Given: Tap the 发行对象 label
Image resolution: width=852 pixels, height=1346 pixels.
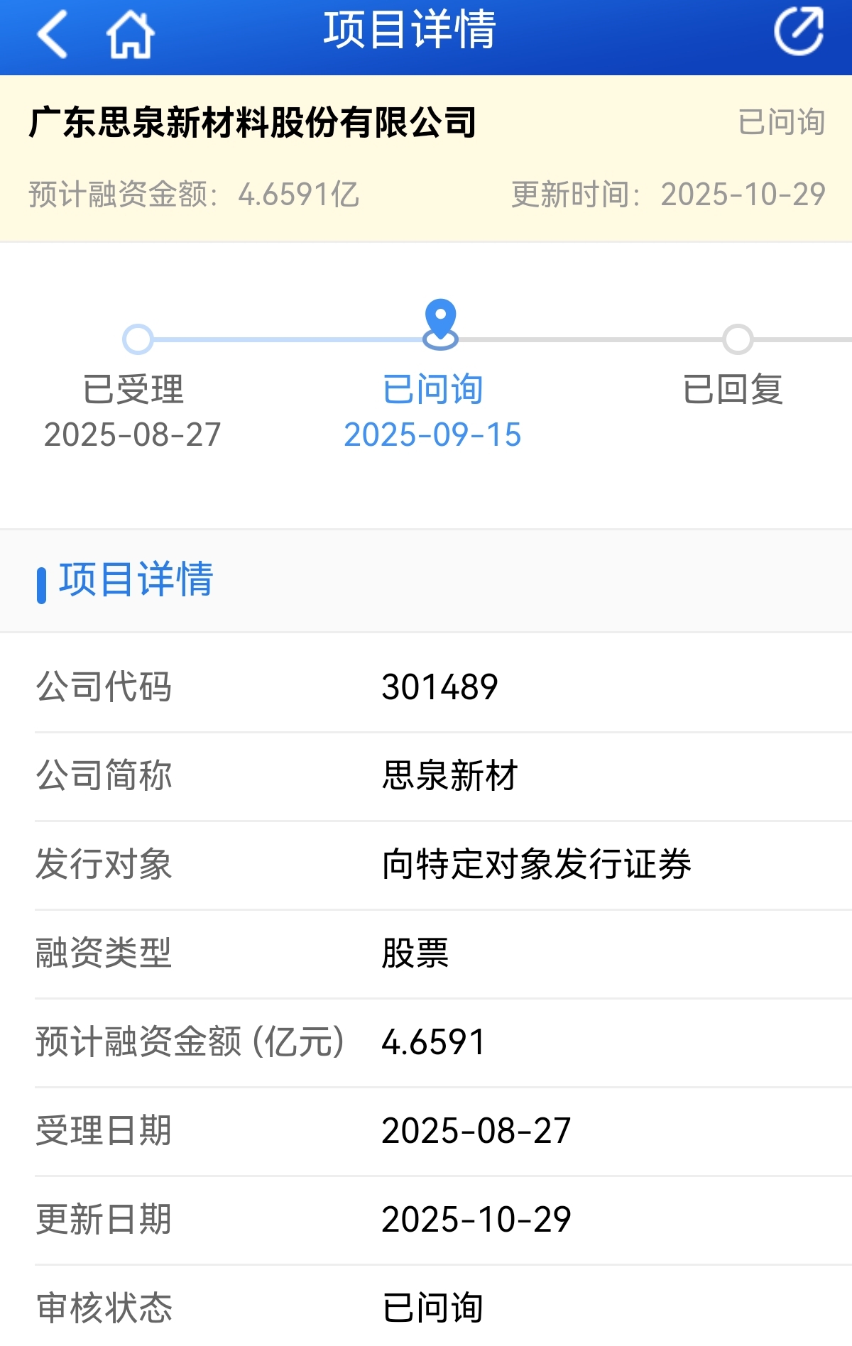Looking at the screenshot, I should pos(104,864).
